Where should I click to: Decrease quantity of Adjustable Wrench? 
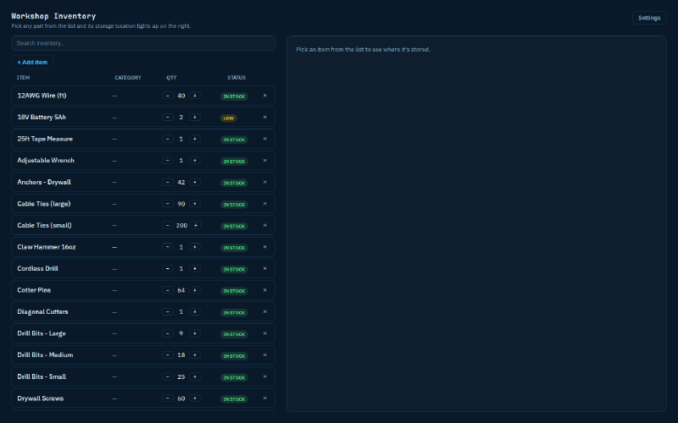(167, 160)
